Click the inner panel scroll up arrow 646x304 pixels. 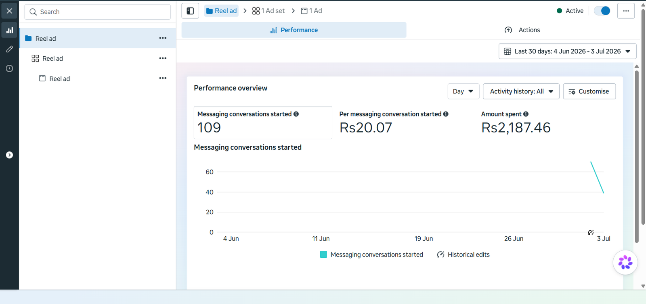click(637, 66)
